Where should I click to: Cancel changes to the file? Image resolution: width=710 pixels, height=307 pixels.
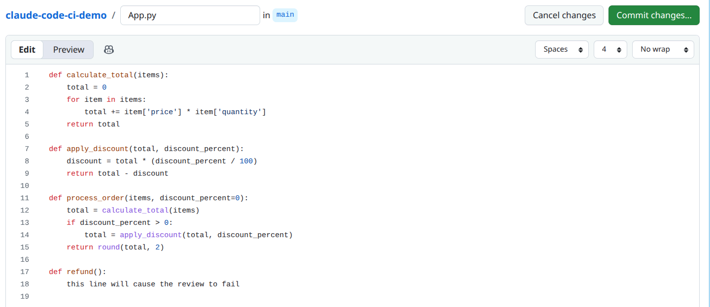click(564, 15)
